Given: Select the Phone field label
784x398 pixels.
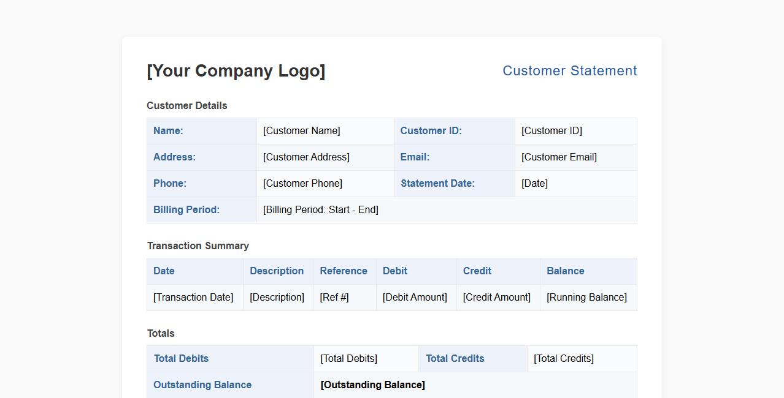Looking at the screenshot, I should click(x=169, y=183).
